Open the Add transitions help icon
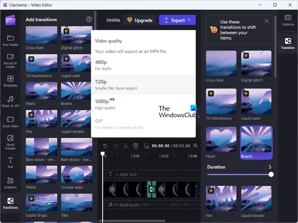This screenshot has width=298, height=223. pyautogui.click(x=89, y=20)
